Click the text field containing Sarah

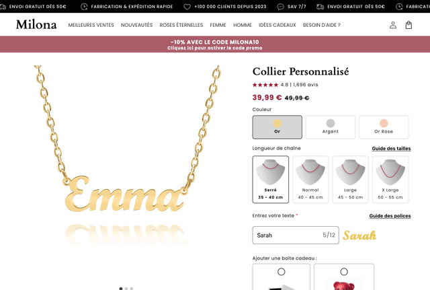tap(296, 235)
